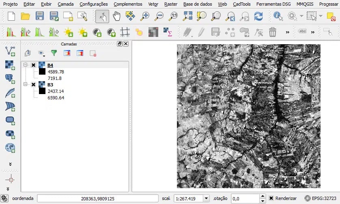Toggle the Renderizar checkbox
Viewport: 340px width, 204px height.
[271, 198]
